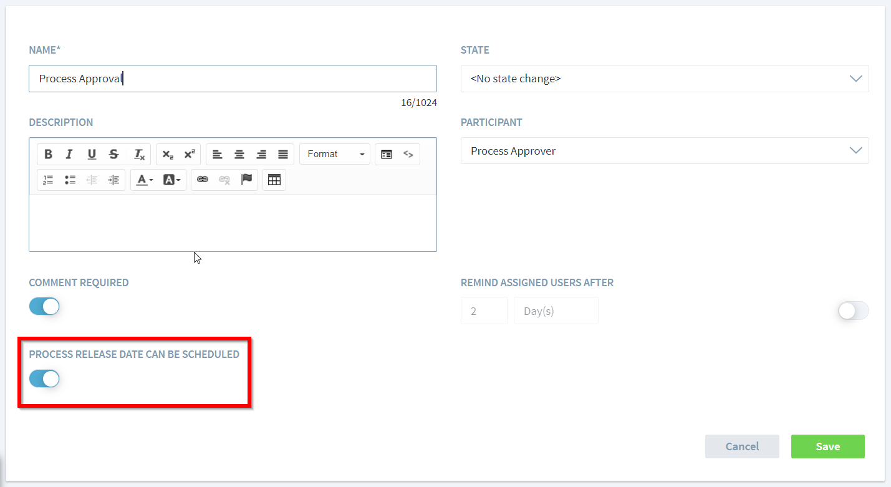This screenshot has height=487, width=891.
Task: Click the remove formatting icon
Action: point(139,155)
